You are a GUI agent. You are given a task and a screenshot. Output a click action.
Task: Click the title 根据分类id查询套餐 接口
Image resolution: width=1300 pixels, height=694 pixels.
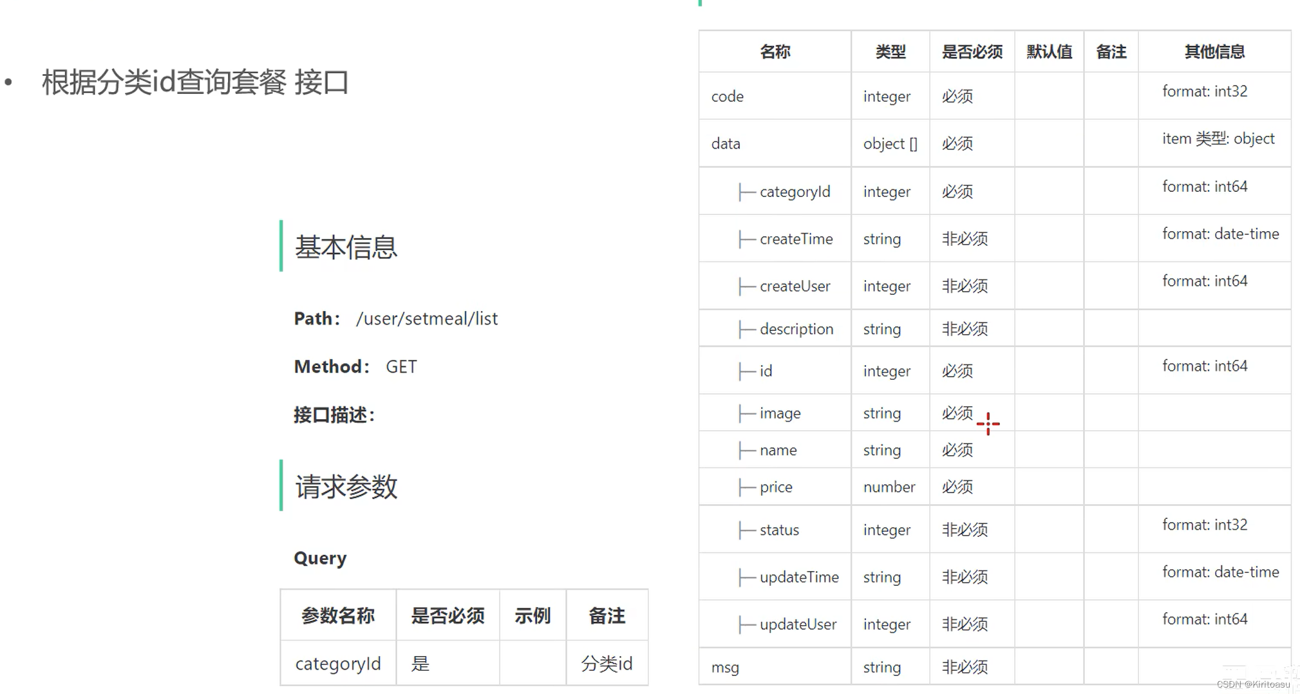(193, 82)
